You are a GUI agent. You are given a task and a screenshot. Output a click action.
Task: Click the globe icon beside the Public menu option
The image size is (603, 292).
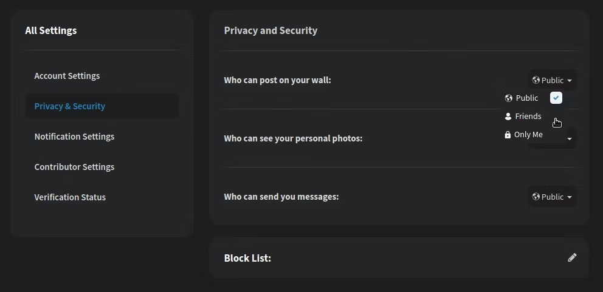[509, 98]
